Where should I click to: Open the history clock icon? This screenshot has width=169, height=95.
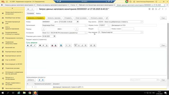tap(130, 2)
